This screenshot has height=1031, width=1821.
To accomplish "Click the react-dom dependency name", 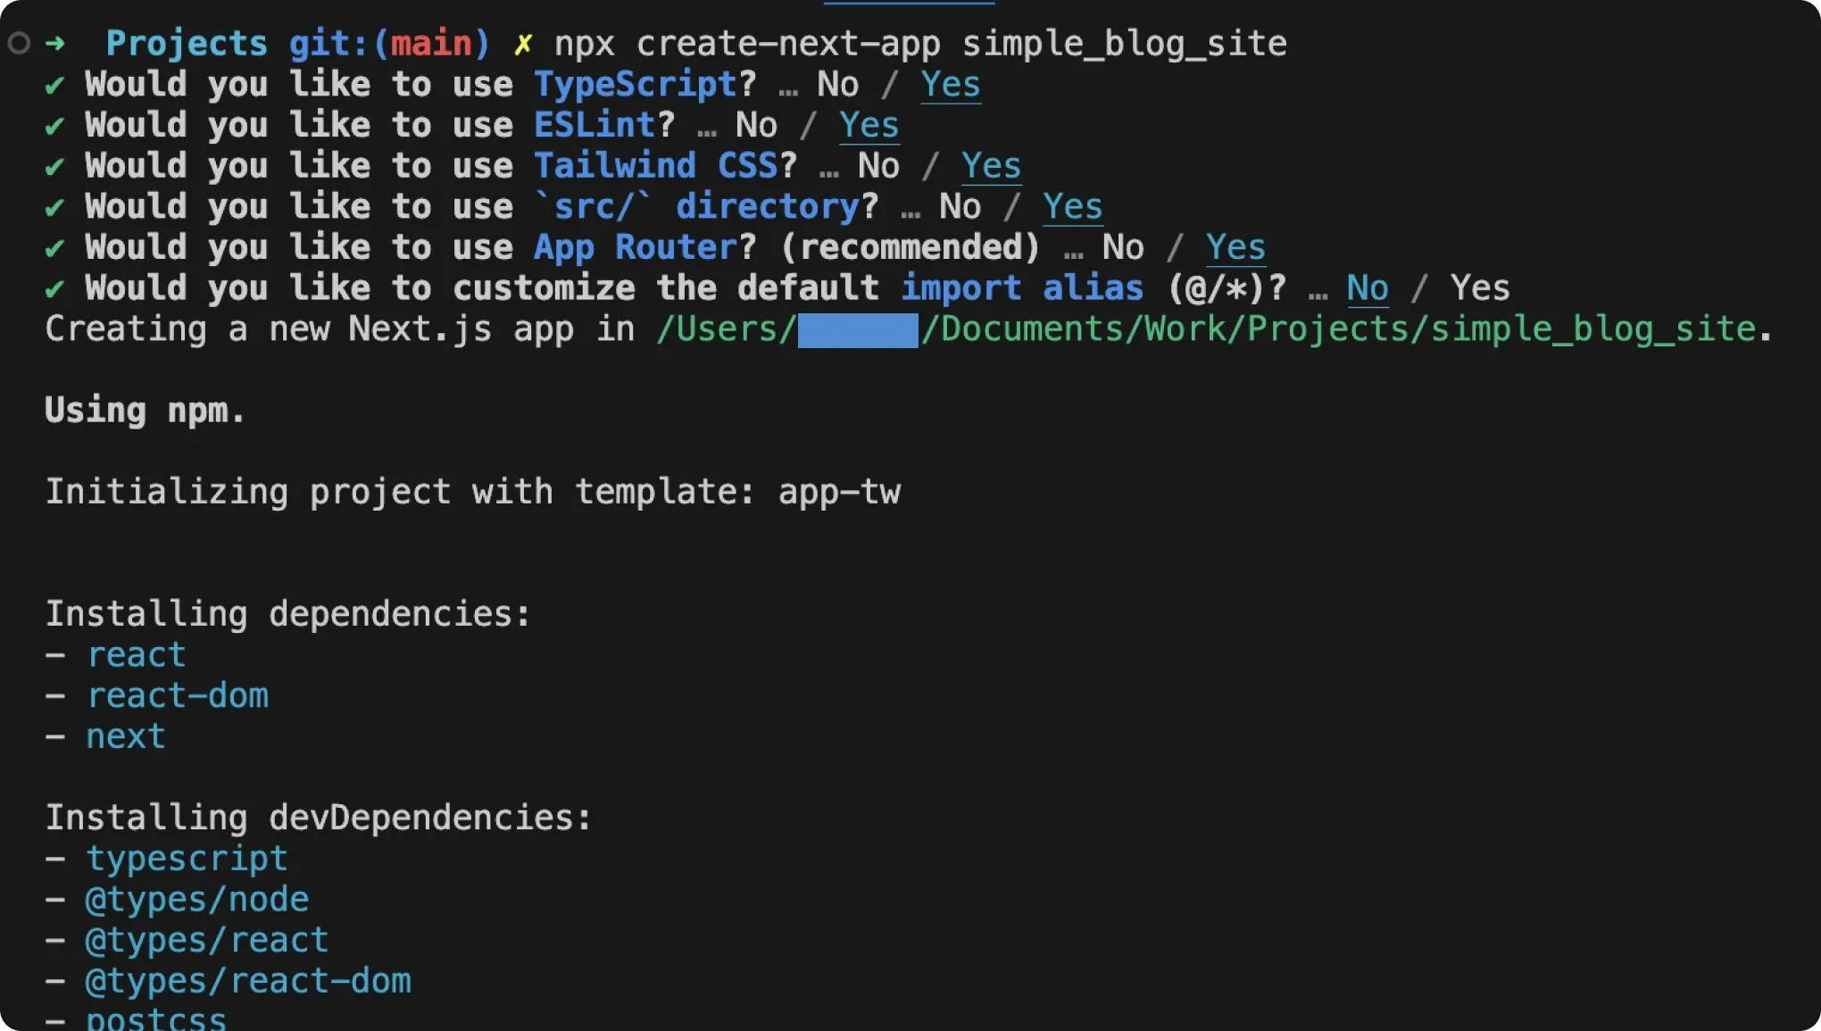I will click(x=178, y=695).
